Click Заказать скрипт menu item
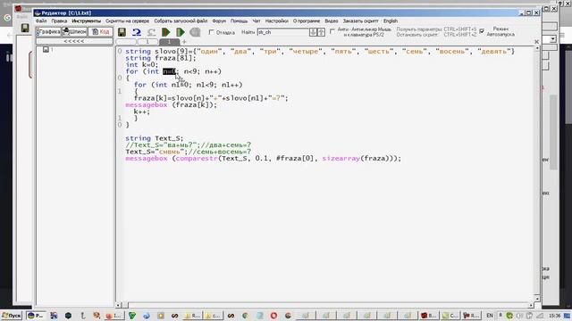This screenshot has width=572, height=321. pos(360,21)
